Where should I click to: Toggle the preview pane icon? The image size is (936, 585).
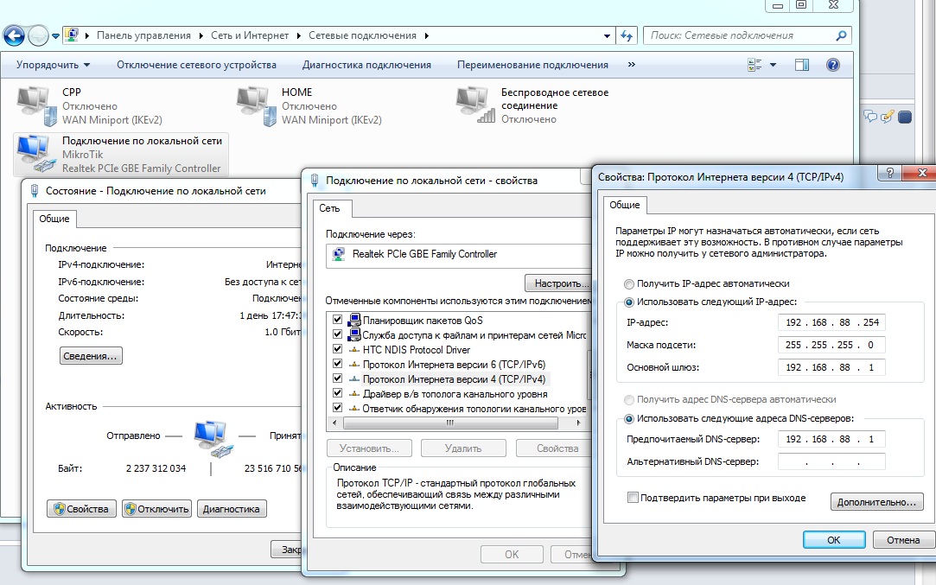802,65
